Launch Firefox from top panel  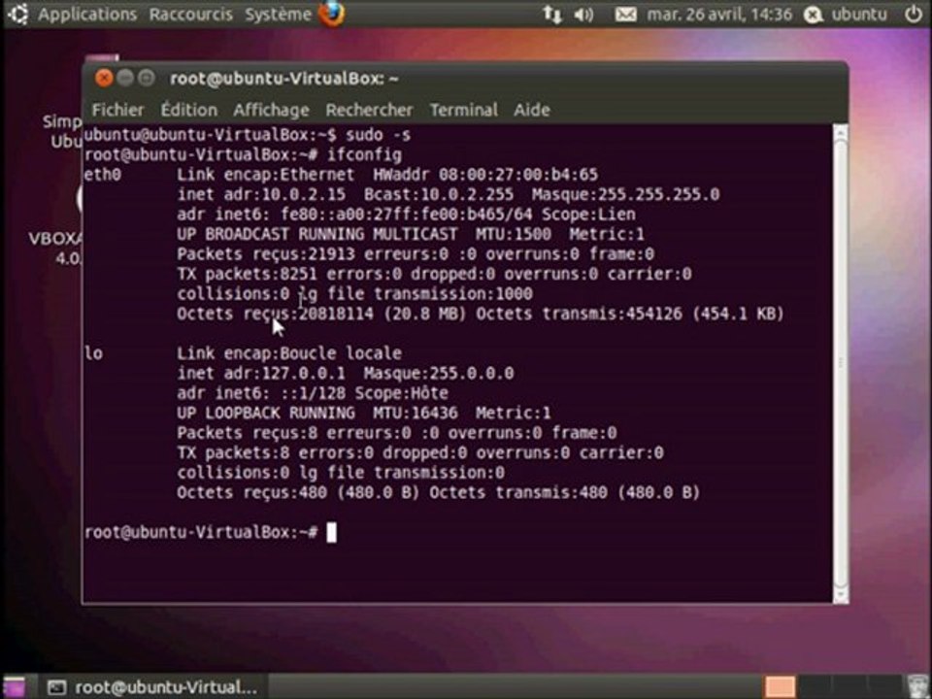[x=332, y=15]
